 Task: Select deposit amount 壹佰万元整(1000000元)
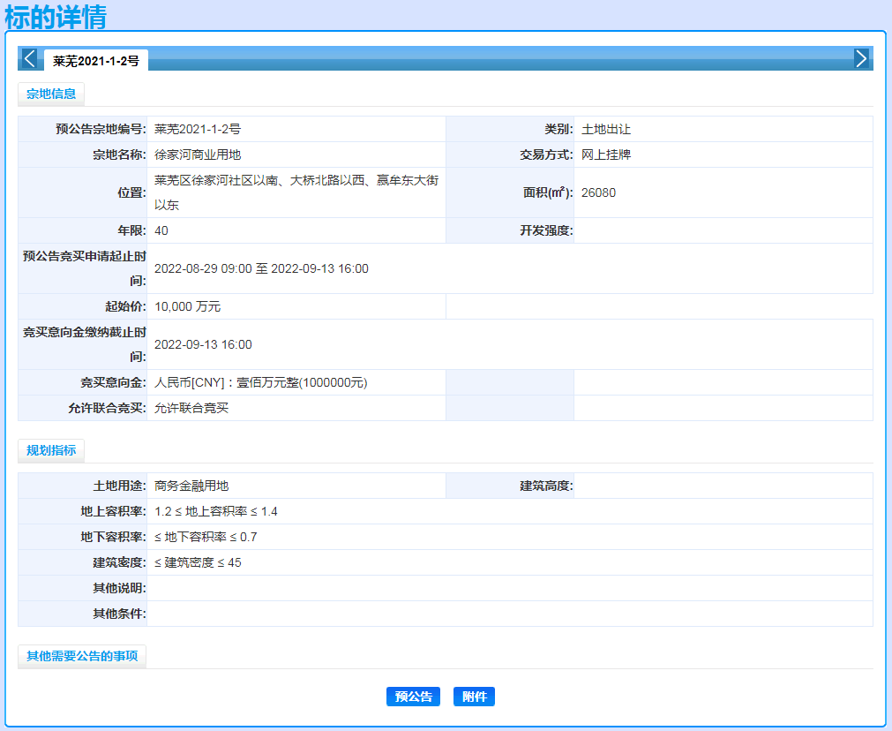click(x=302, y=382)
